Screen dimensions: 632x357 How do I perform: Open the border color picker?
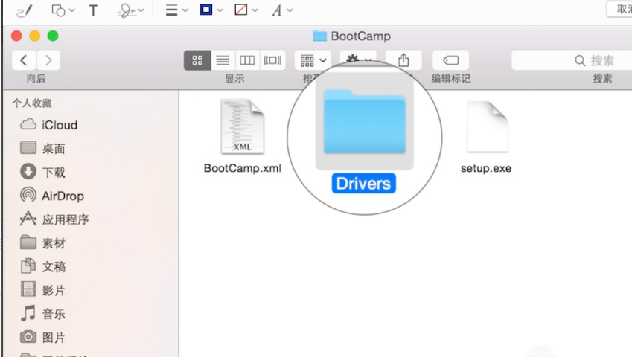tap(211, 10)
